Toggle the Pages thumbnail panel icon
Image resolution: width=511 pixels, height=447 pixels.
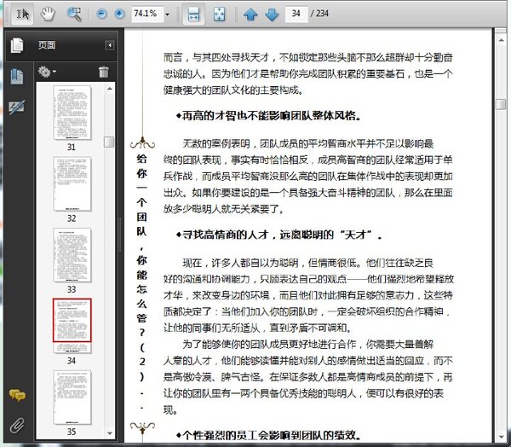[x=16, y=45]
